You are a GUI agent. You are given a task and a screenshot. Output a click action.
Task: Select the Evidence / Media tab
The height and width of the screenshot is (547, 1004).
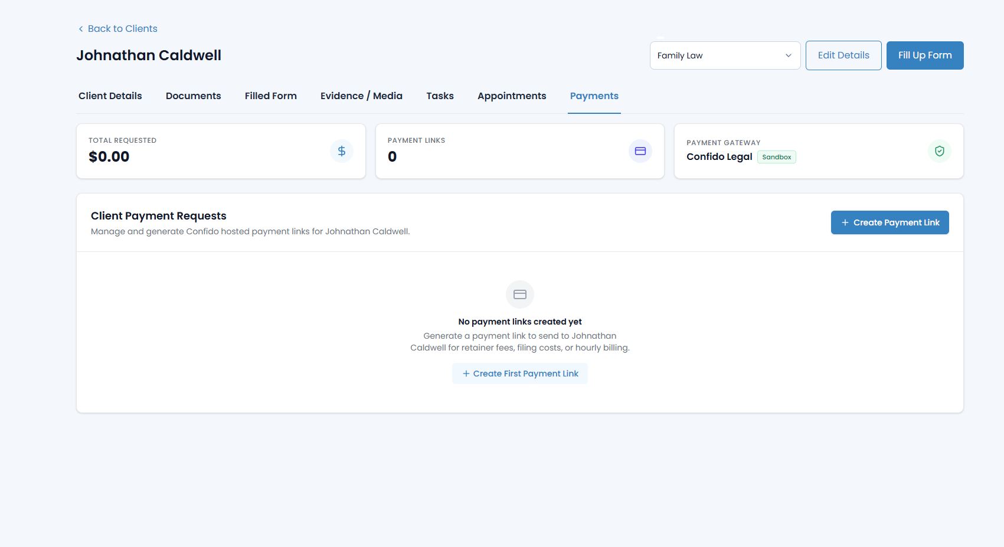click(x=361, y=96)
